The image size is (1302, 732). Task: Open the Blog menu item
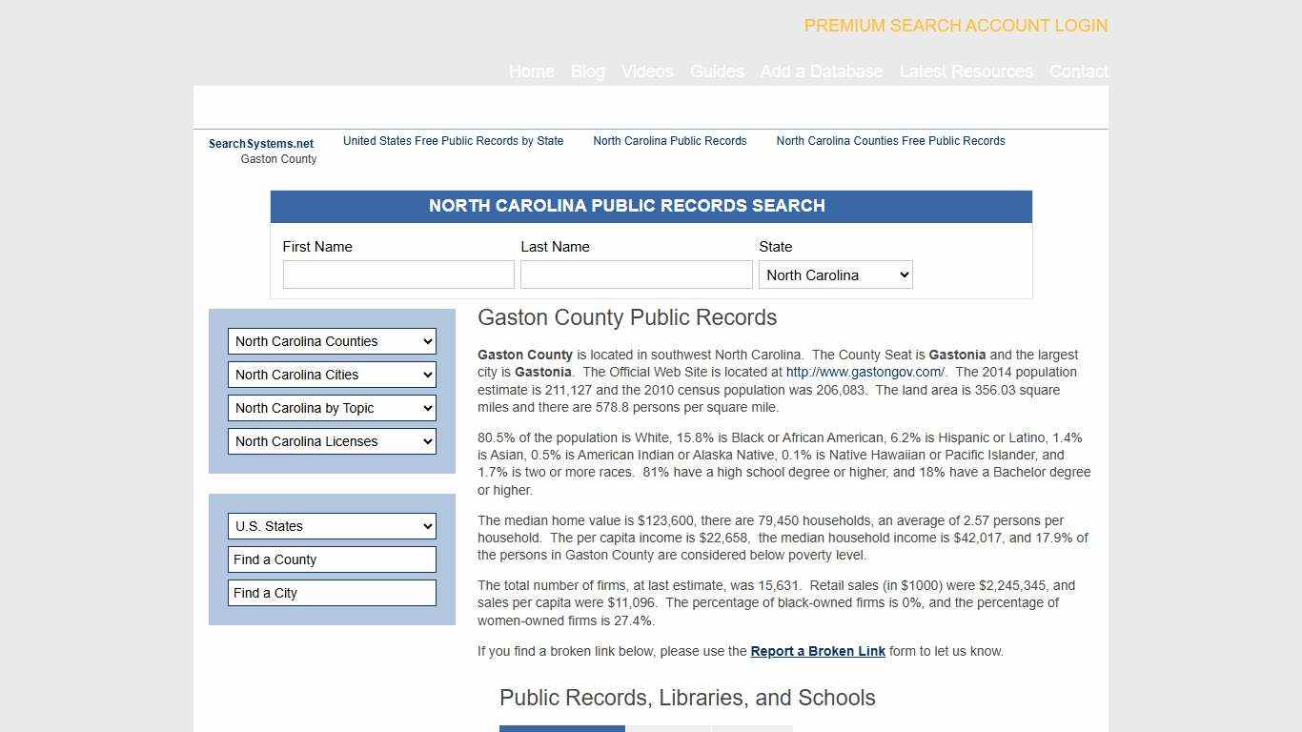(x=587, y=71)
